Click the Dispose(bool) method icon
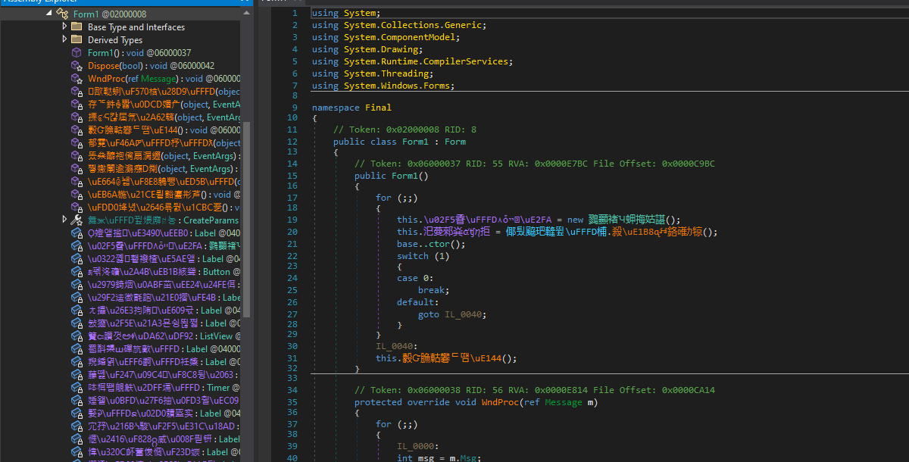This screenshot has width=909, height=462. pyautogui.click(x=76, y=66)
